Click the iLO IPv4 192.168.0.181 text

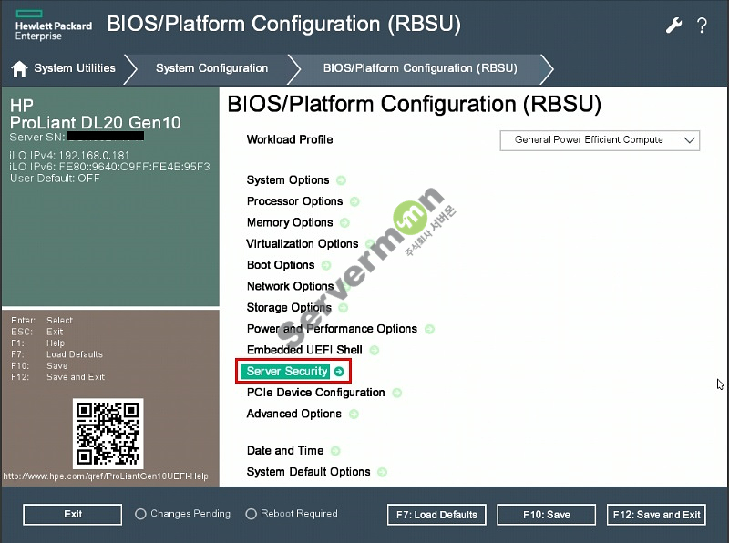[x=69, y=155]
